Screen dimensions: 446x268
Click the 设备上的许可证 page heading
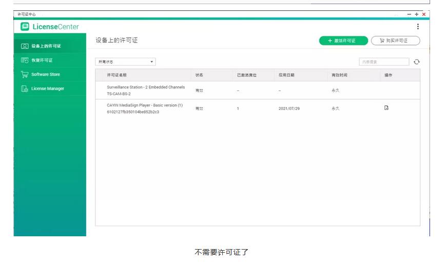[117, 40]
